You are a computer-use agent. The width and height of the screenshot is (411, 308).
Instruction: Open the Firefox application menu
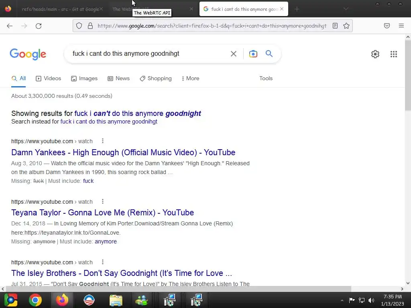(x=401, y=26)
